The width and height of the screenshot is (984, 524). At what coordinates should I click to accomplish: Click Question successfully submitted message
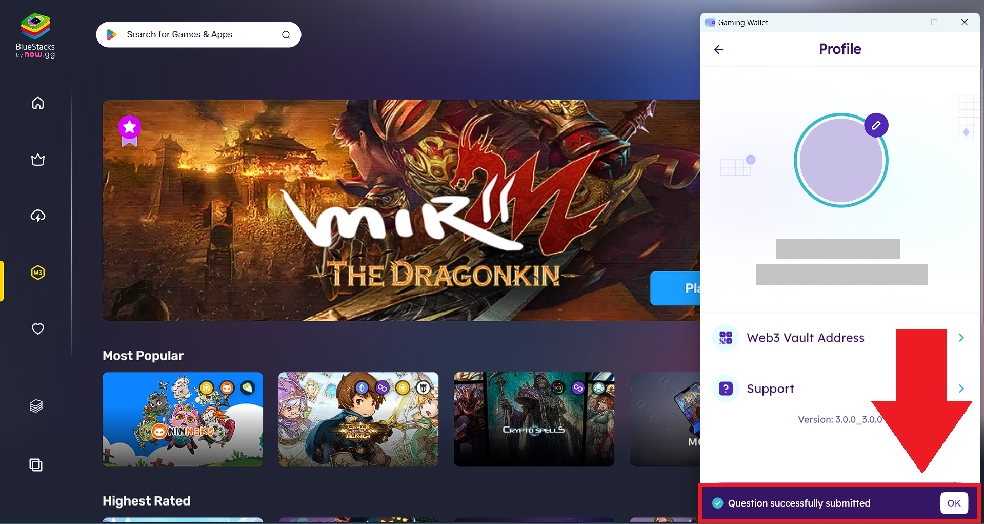799,503
